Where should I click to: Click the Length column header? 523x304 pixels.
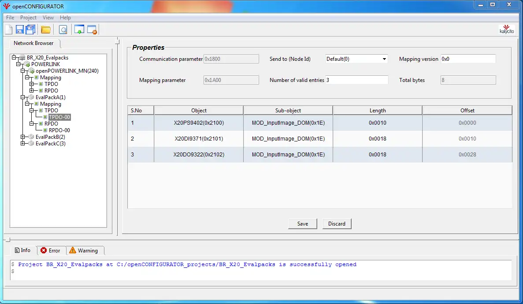pyautogui.click(x=378, y=111)
